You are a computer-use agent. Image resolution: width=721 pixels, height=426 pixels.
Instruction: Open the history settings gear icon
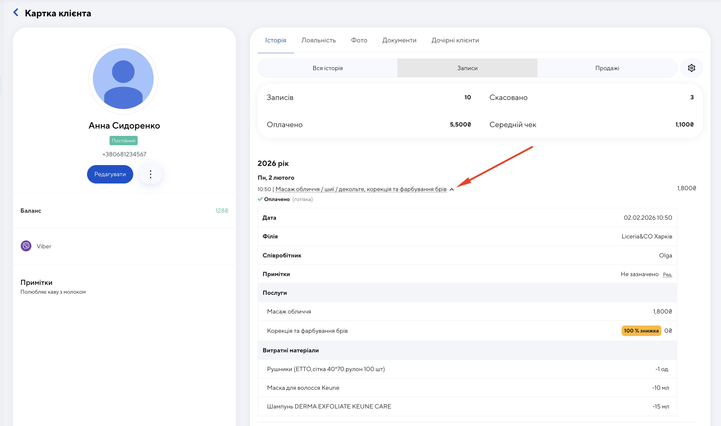click(x=691, y=68)
